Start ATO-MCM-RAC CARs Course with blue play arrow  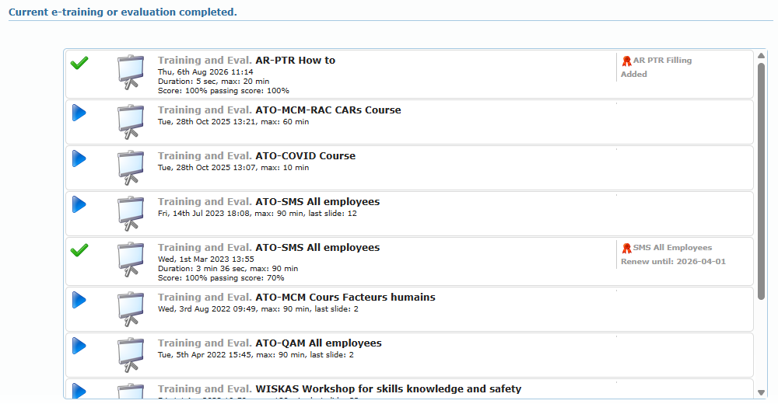pyautogui.click(x=79, y=113)
